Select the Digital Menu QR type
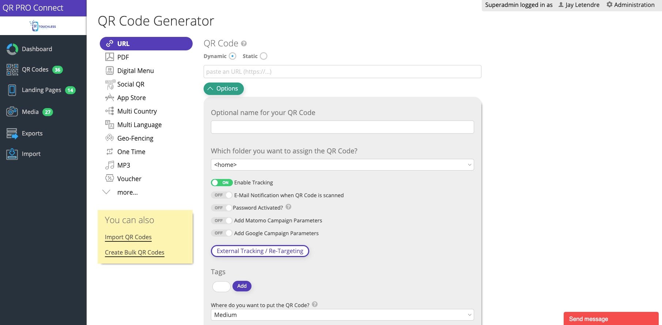The image size is (662, 325). tap(135, 71)
